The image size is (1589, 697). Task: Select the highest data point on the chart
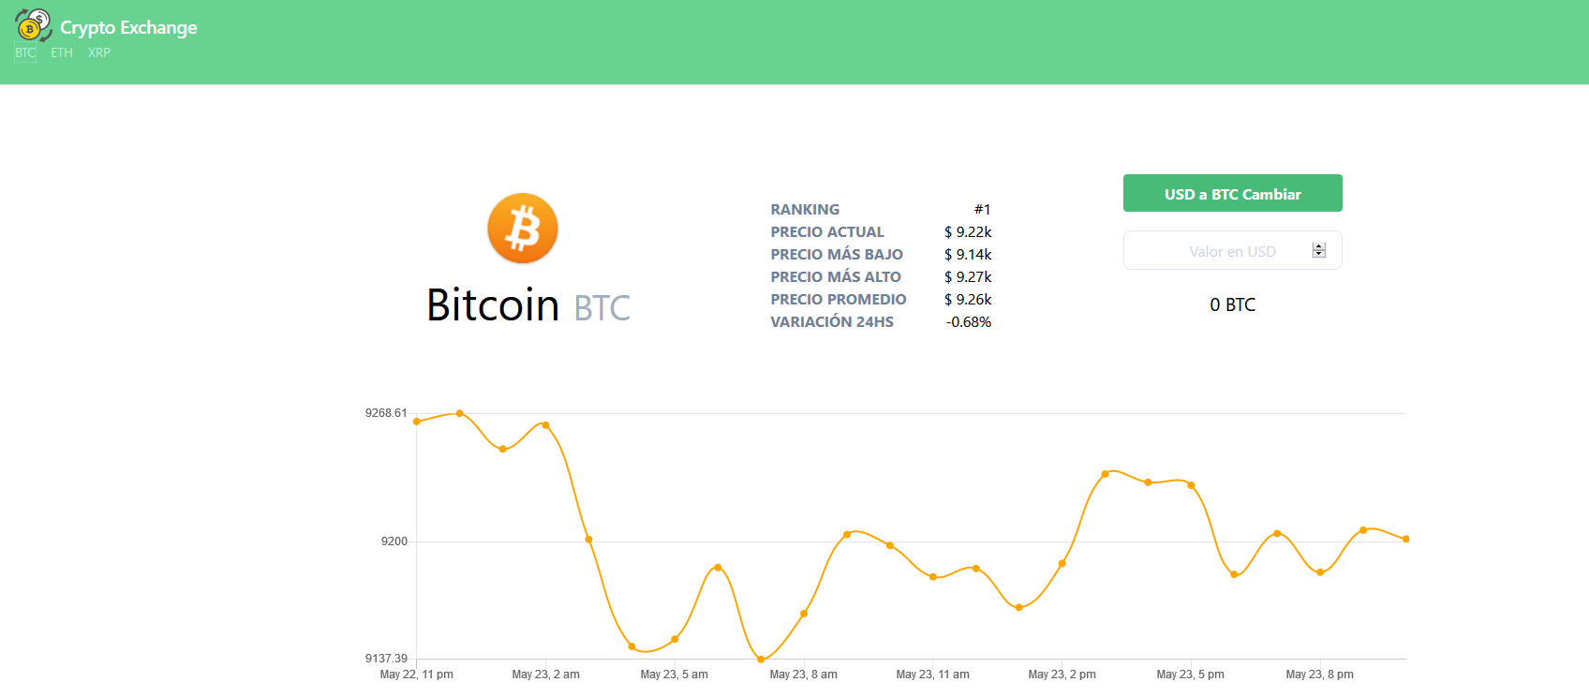[x=460, y=413]
